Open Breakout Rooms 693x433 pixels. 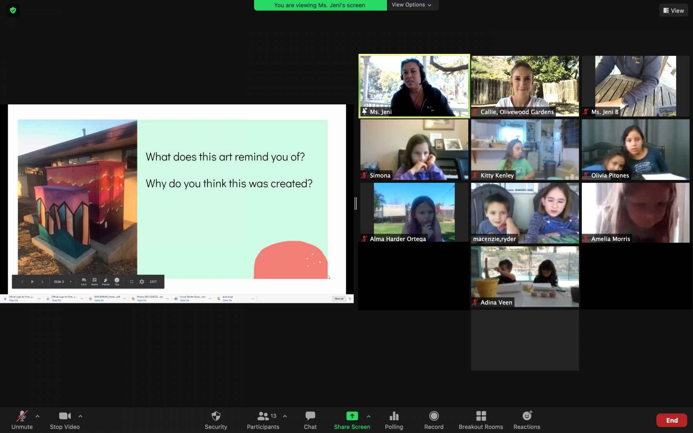(x=480, y=420)
